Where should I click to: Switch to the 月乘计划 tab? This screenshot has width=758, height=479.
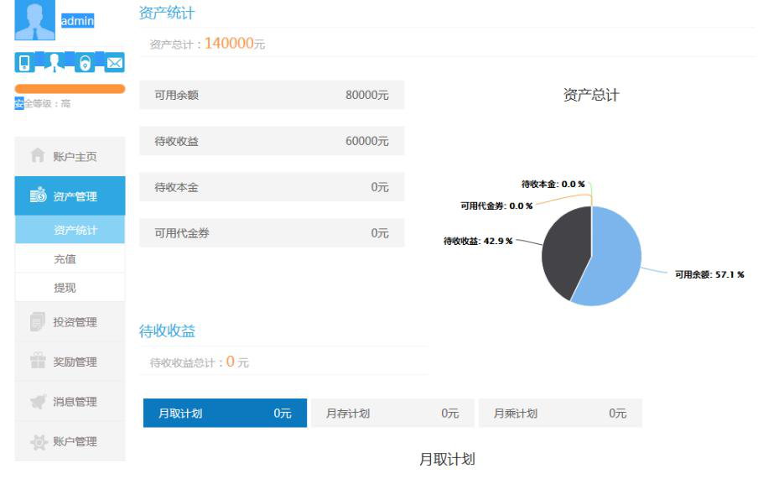(x=558, y=414)
